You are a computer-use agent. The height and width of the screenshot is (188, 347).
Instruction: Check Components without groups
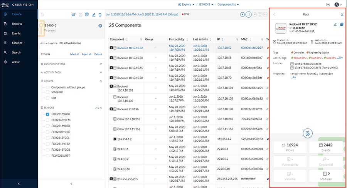(x=47, y=87)
